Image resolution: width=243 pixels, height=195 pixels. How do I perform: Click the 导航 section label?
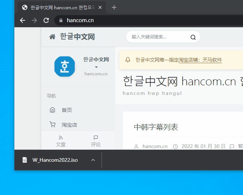(x=51, y=96)
